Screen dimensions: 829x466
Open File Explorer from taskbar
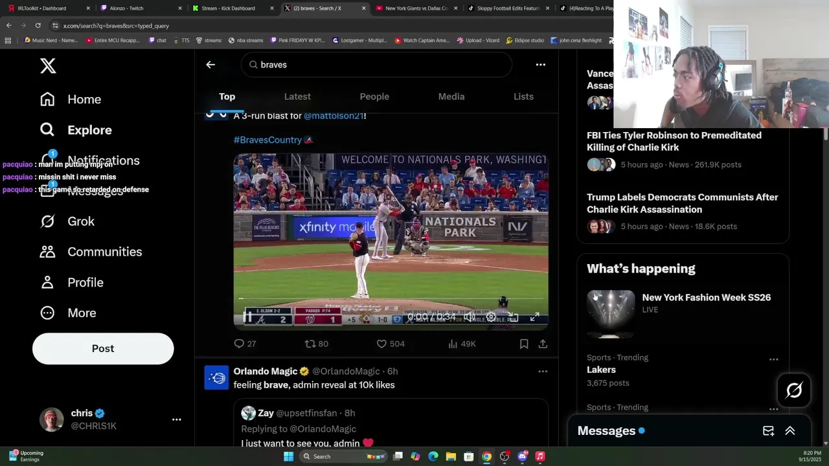tap(451, 456)
